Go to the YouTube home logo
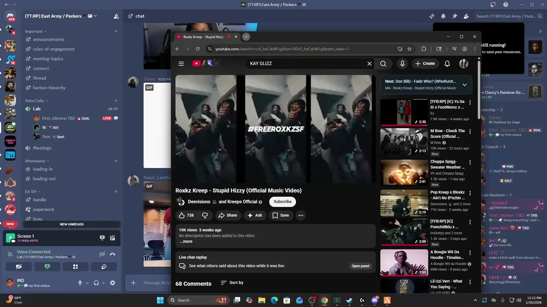This screenshot has height=307, width=547. pos(206,64)
